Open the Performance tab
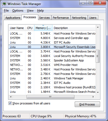Image resolution: width=108 pixels, height=121 pixels. (x=61, y=18)
